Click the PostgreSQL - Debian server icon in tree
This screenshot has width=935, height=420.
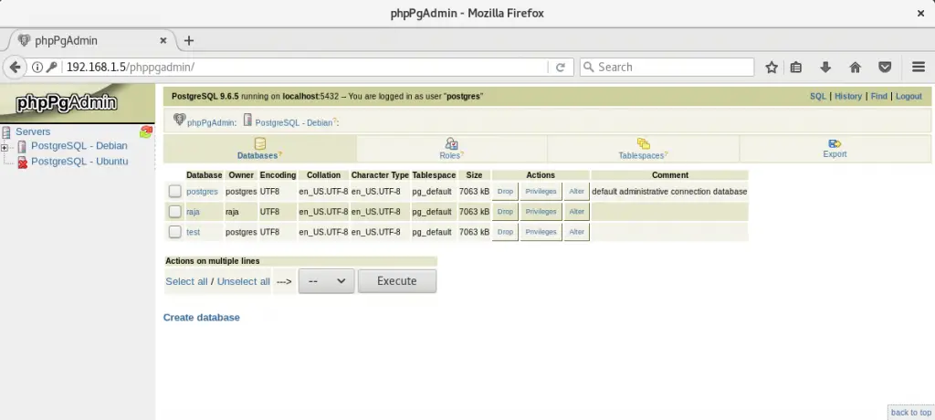[22, 146]
